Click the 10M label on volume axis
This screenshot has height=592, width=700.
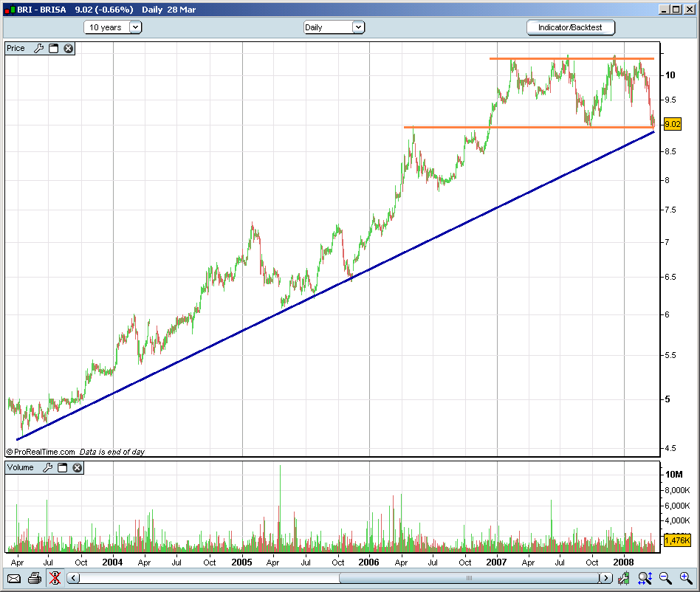[674, 475]
